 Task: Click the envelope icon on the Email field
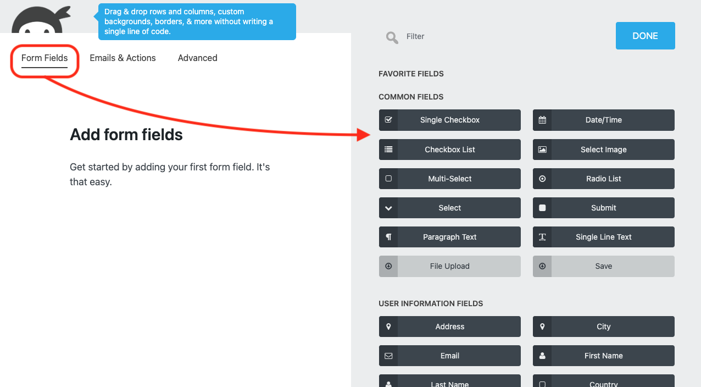coord(388,355)
